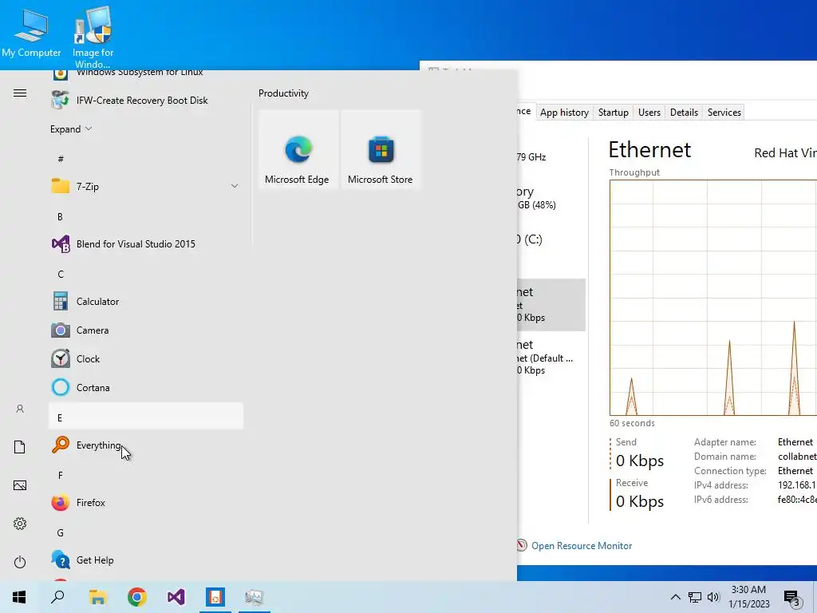The width and height of the screenshot is (817, 613).
Task: Open the notification center icon
Action: pos(793,598)
